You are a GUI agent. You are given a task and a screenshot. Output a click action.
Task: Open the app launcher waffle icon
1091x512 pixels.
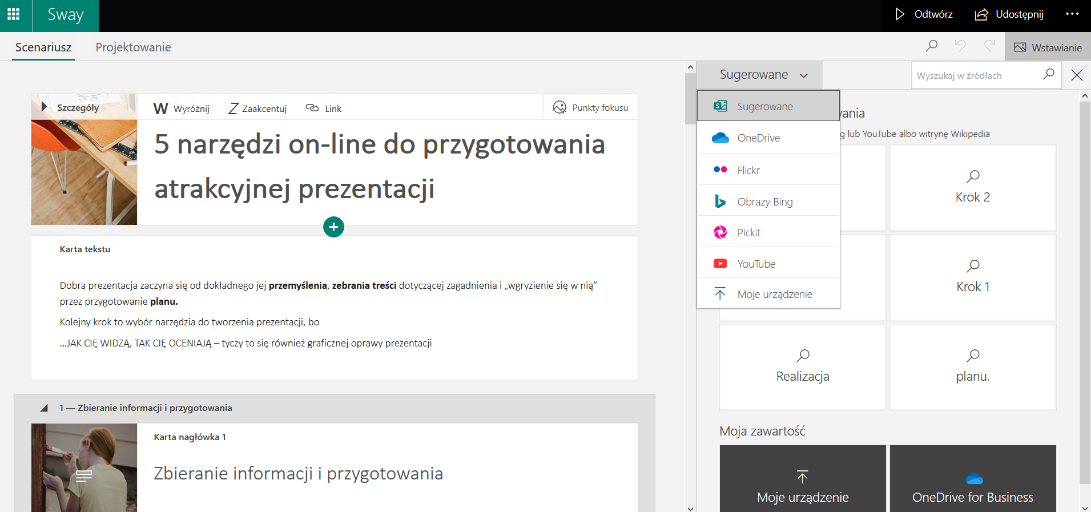[14, 14]
